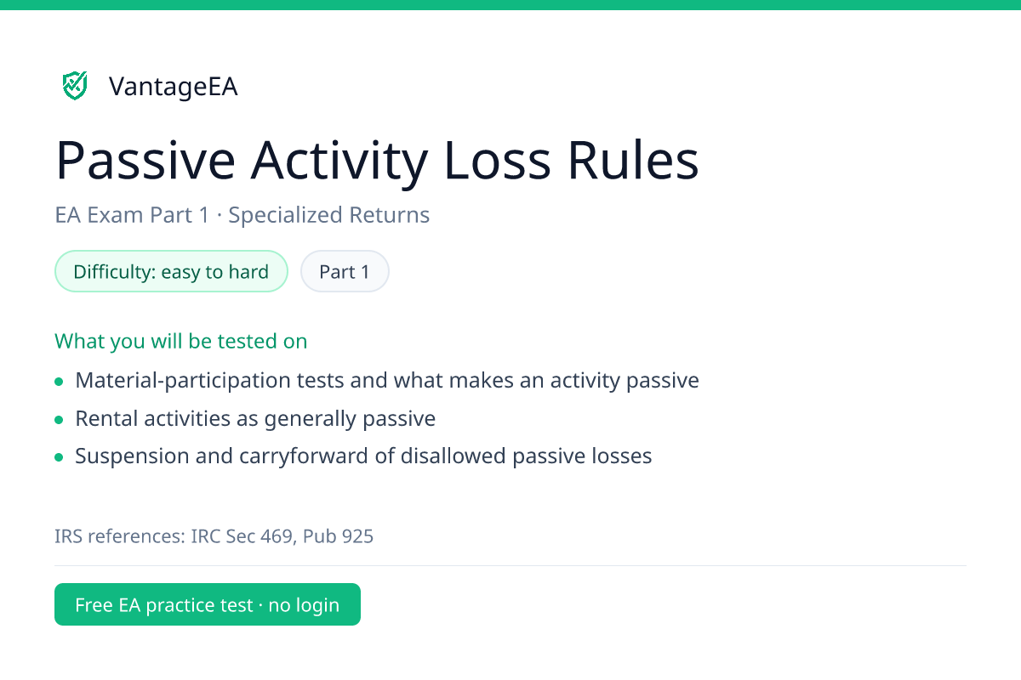Click the Rental activities as generally passive item
1021x680 pixels.
click(x=255, y=418)
